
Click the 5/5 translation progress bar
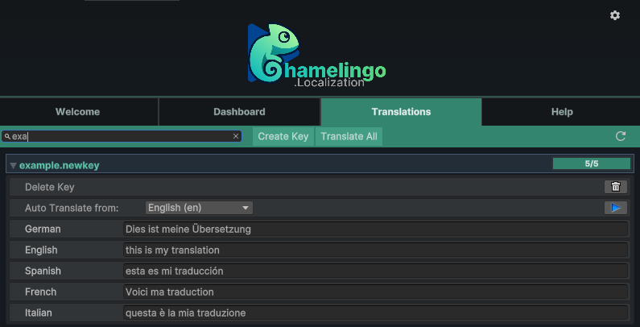coord(591,163)
